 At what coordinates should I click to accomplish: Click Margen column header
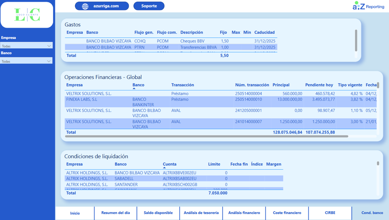(274, 164)
